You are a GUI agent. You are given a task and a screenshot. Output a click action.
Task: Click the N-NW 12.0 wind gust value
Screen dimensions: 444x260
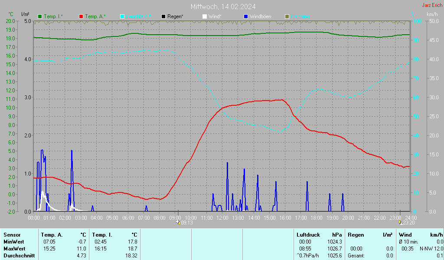click(431, 248)
